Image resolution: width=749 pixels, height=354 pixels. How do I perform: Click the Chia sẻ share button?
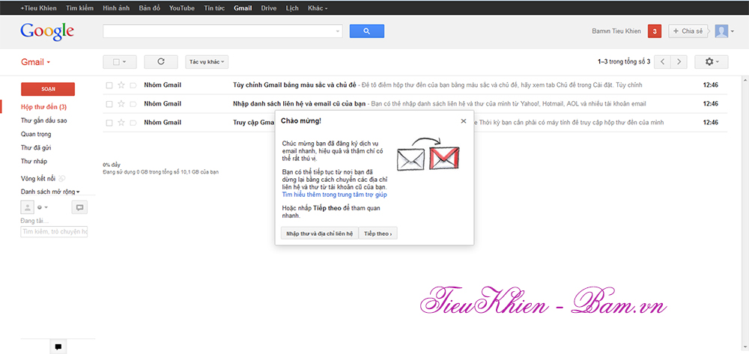click(x=688, y=31)
